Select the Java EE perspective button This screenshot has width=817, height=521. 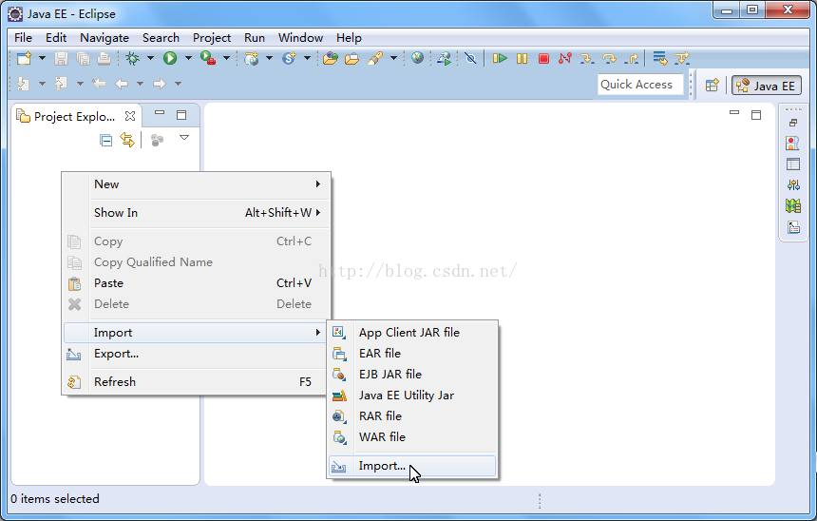(x=766, y=86)
